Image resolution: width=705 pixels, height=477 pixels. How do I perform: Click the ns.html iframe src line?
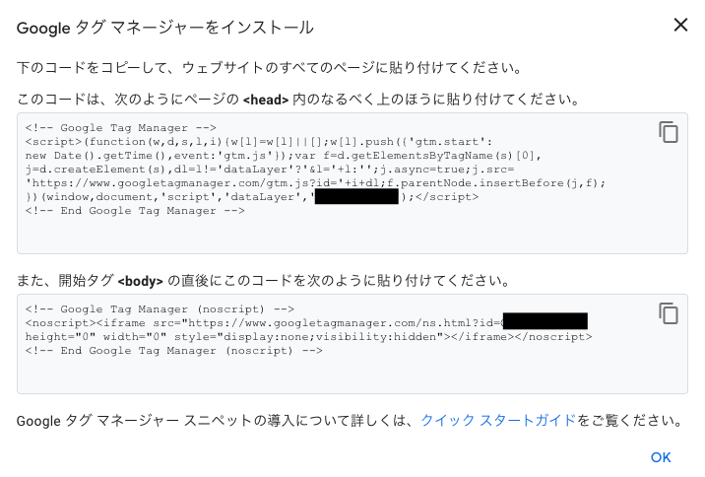tap(306, 323)
